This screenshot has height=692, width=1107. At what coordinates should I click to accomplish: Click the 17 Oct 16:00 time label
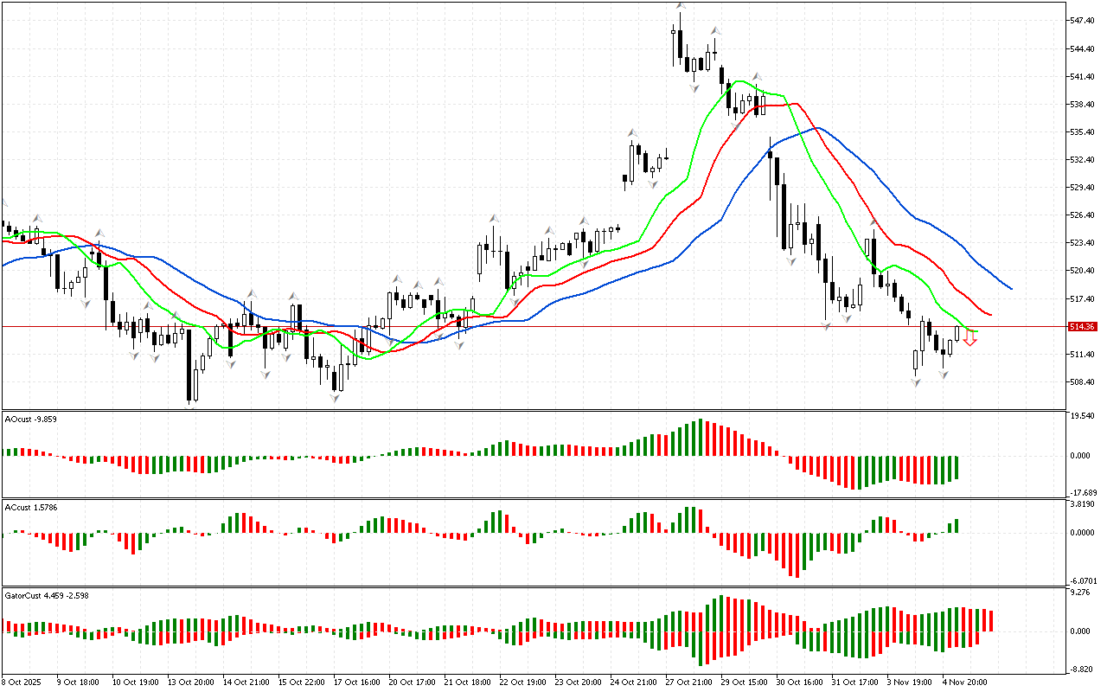click(355, 682)
